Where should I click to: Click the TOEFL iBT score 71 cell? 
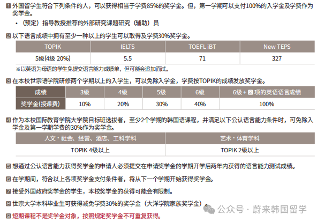[202, 58]
